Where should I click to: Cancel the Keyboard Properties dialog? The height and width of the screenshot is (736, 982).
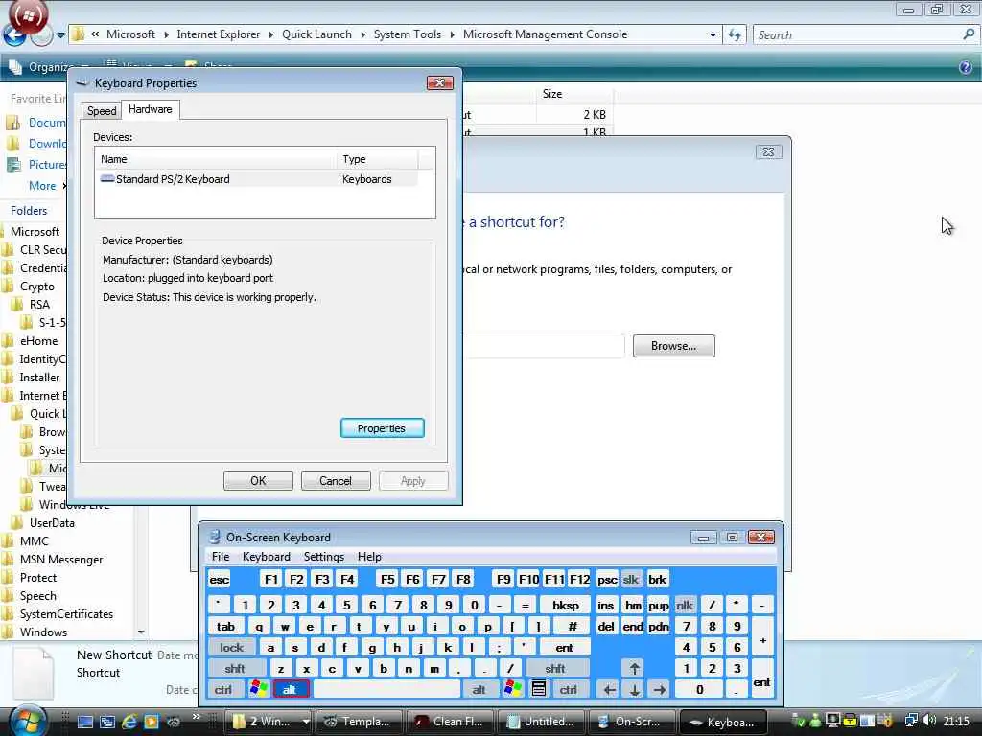[336, 481]
